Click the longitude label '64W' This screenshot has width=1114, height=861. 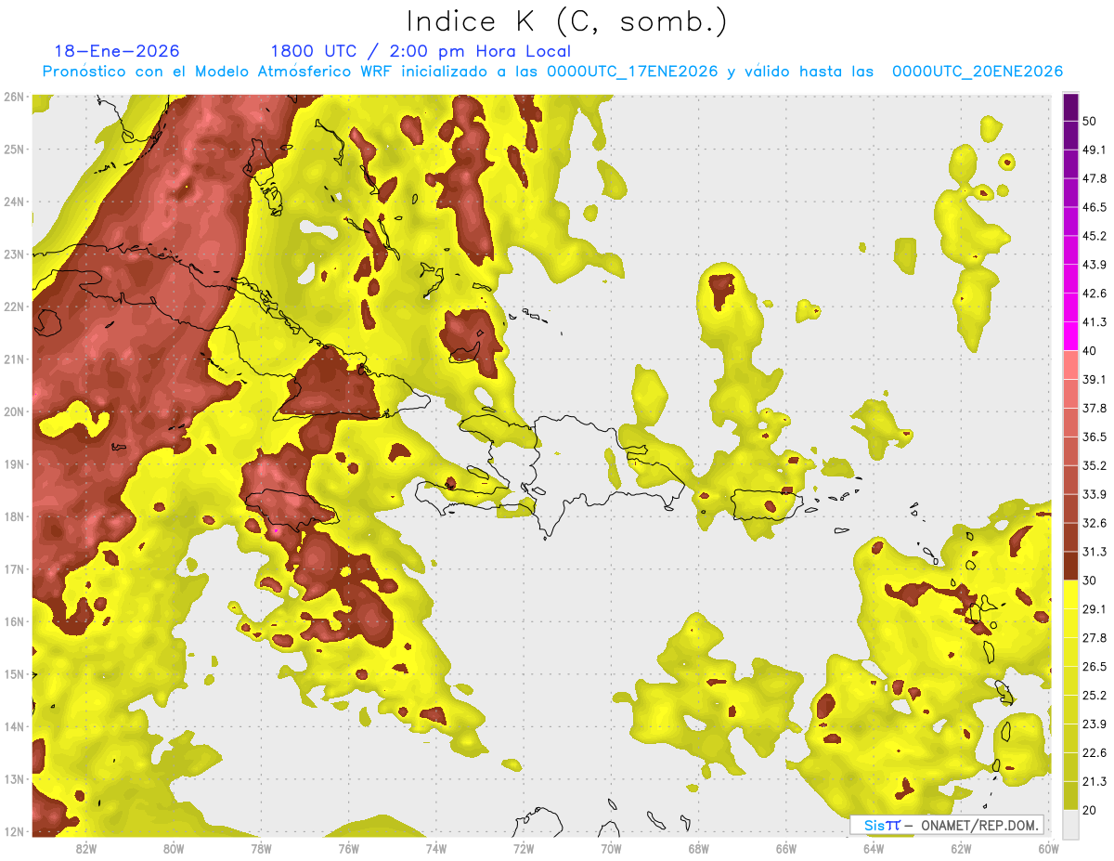[874, 849]
